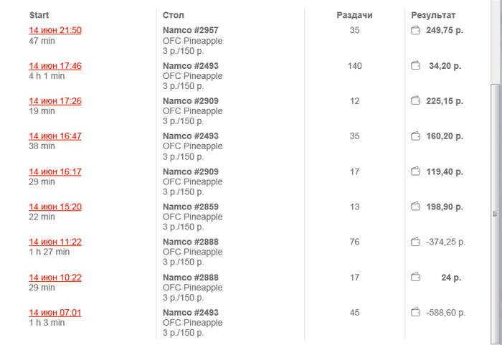Image resolution: width=502 pixels, height=345 pixels.
Task: Click wallet icon beside 160,20 р. result
Action: [x=415, y=136]
